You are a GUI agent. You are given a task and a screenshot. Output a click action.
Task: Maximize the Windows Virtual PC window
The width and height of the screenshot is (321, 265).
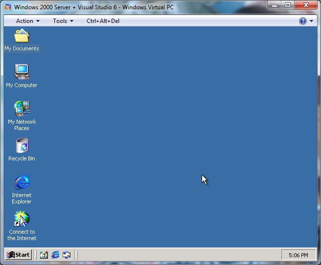click(x=288, y=5)
